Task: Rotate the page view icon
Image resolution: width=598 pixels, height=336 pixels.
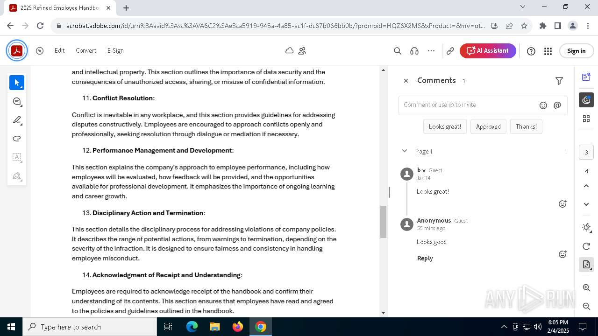Action: 586,246
